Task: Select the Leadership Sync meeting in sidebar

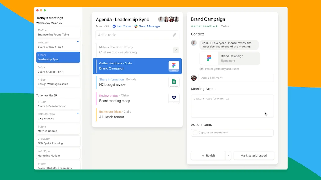Action: pyautogui.click(x=58, y=57)
